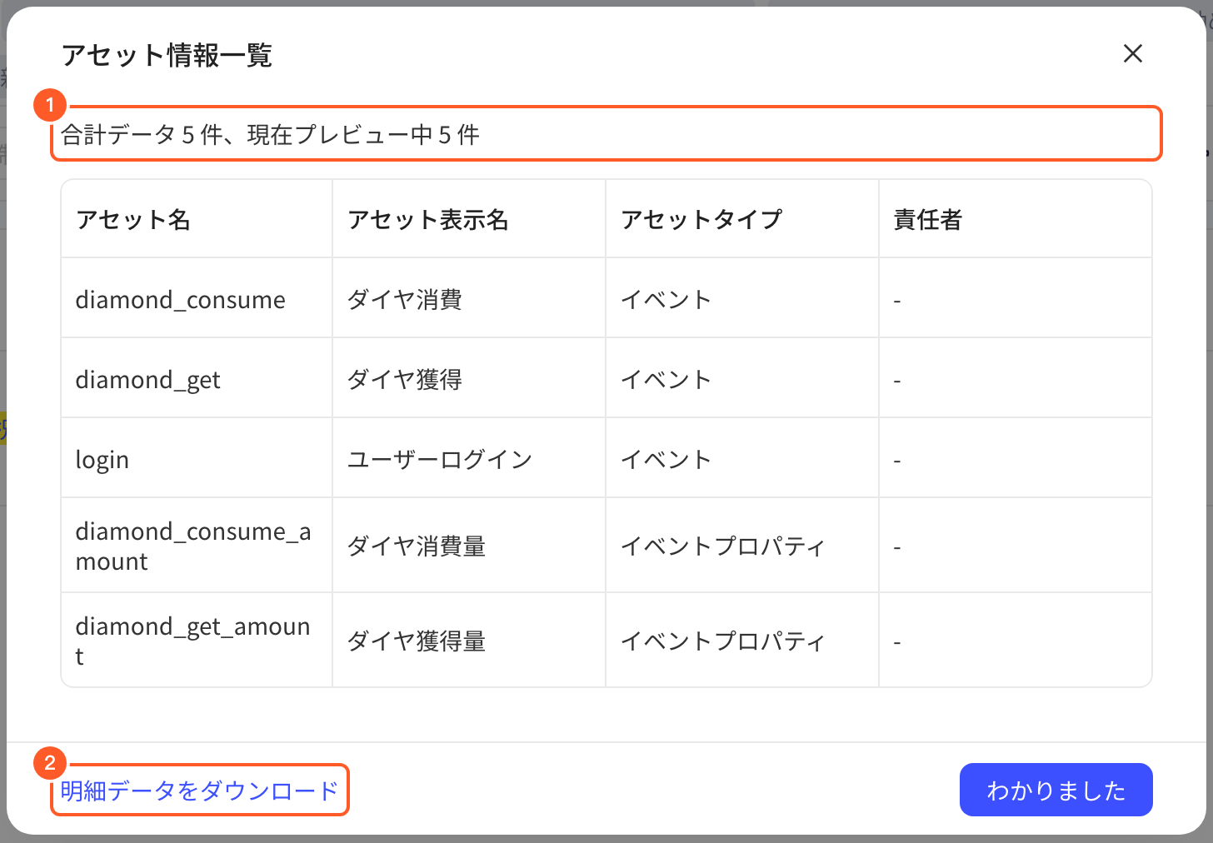Viewport: 1213px width, 843px height.
Task: Select the ダイヤ獲得 display name cell
Action: 469,379
